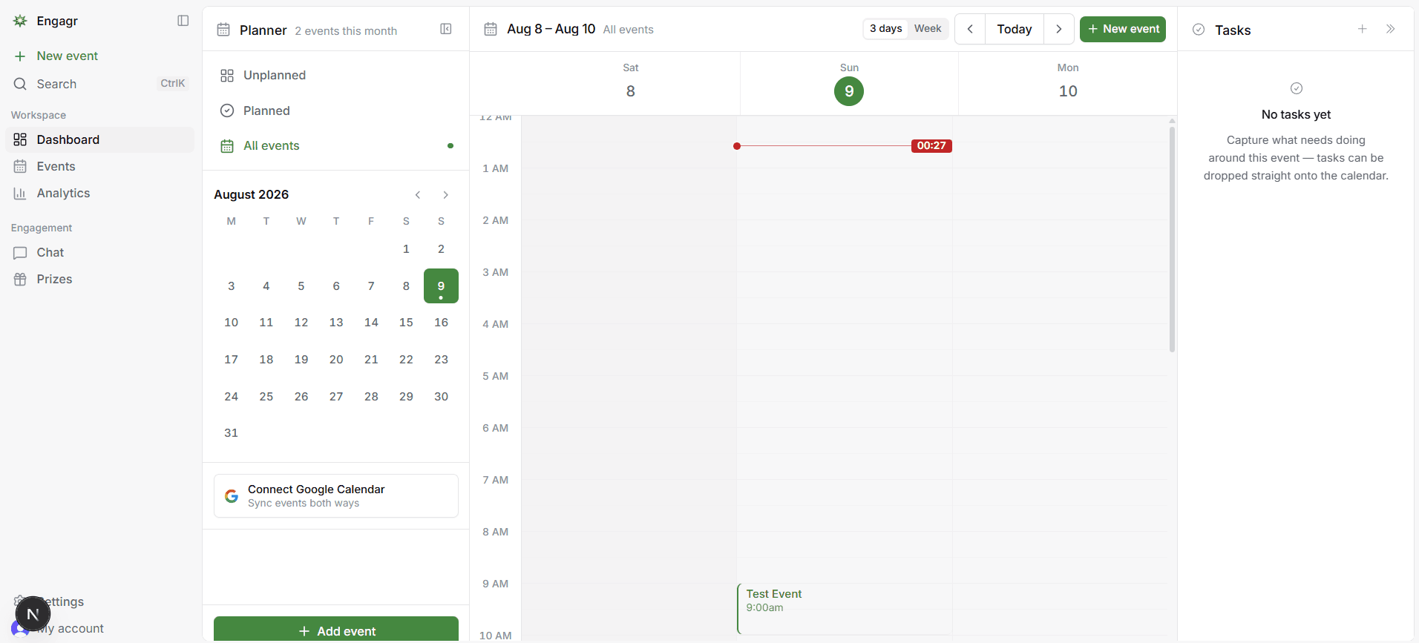Select August 9 in mini calendar

point(441,286)
